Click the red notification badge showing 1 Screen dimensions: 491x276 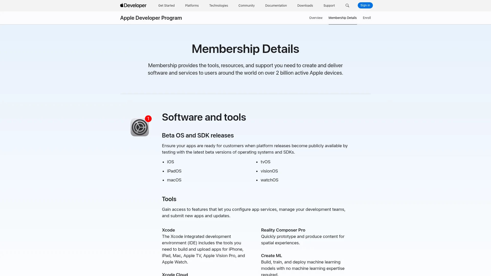148,119
